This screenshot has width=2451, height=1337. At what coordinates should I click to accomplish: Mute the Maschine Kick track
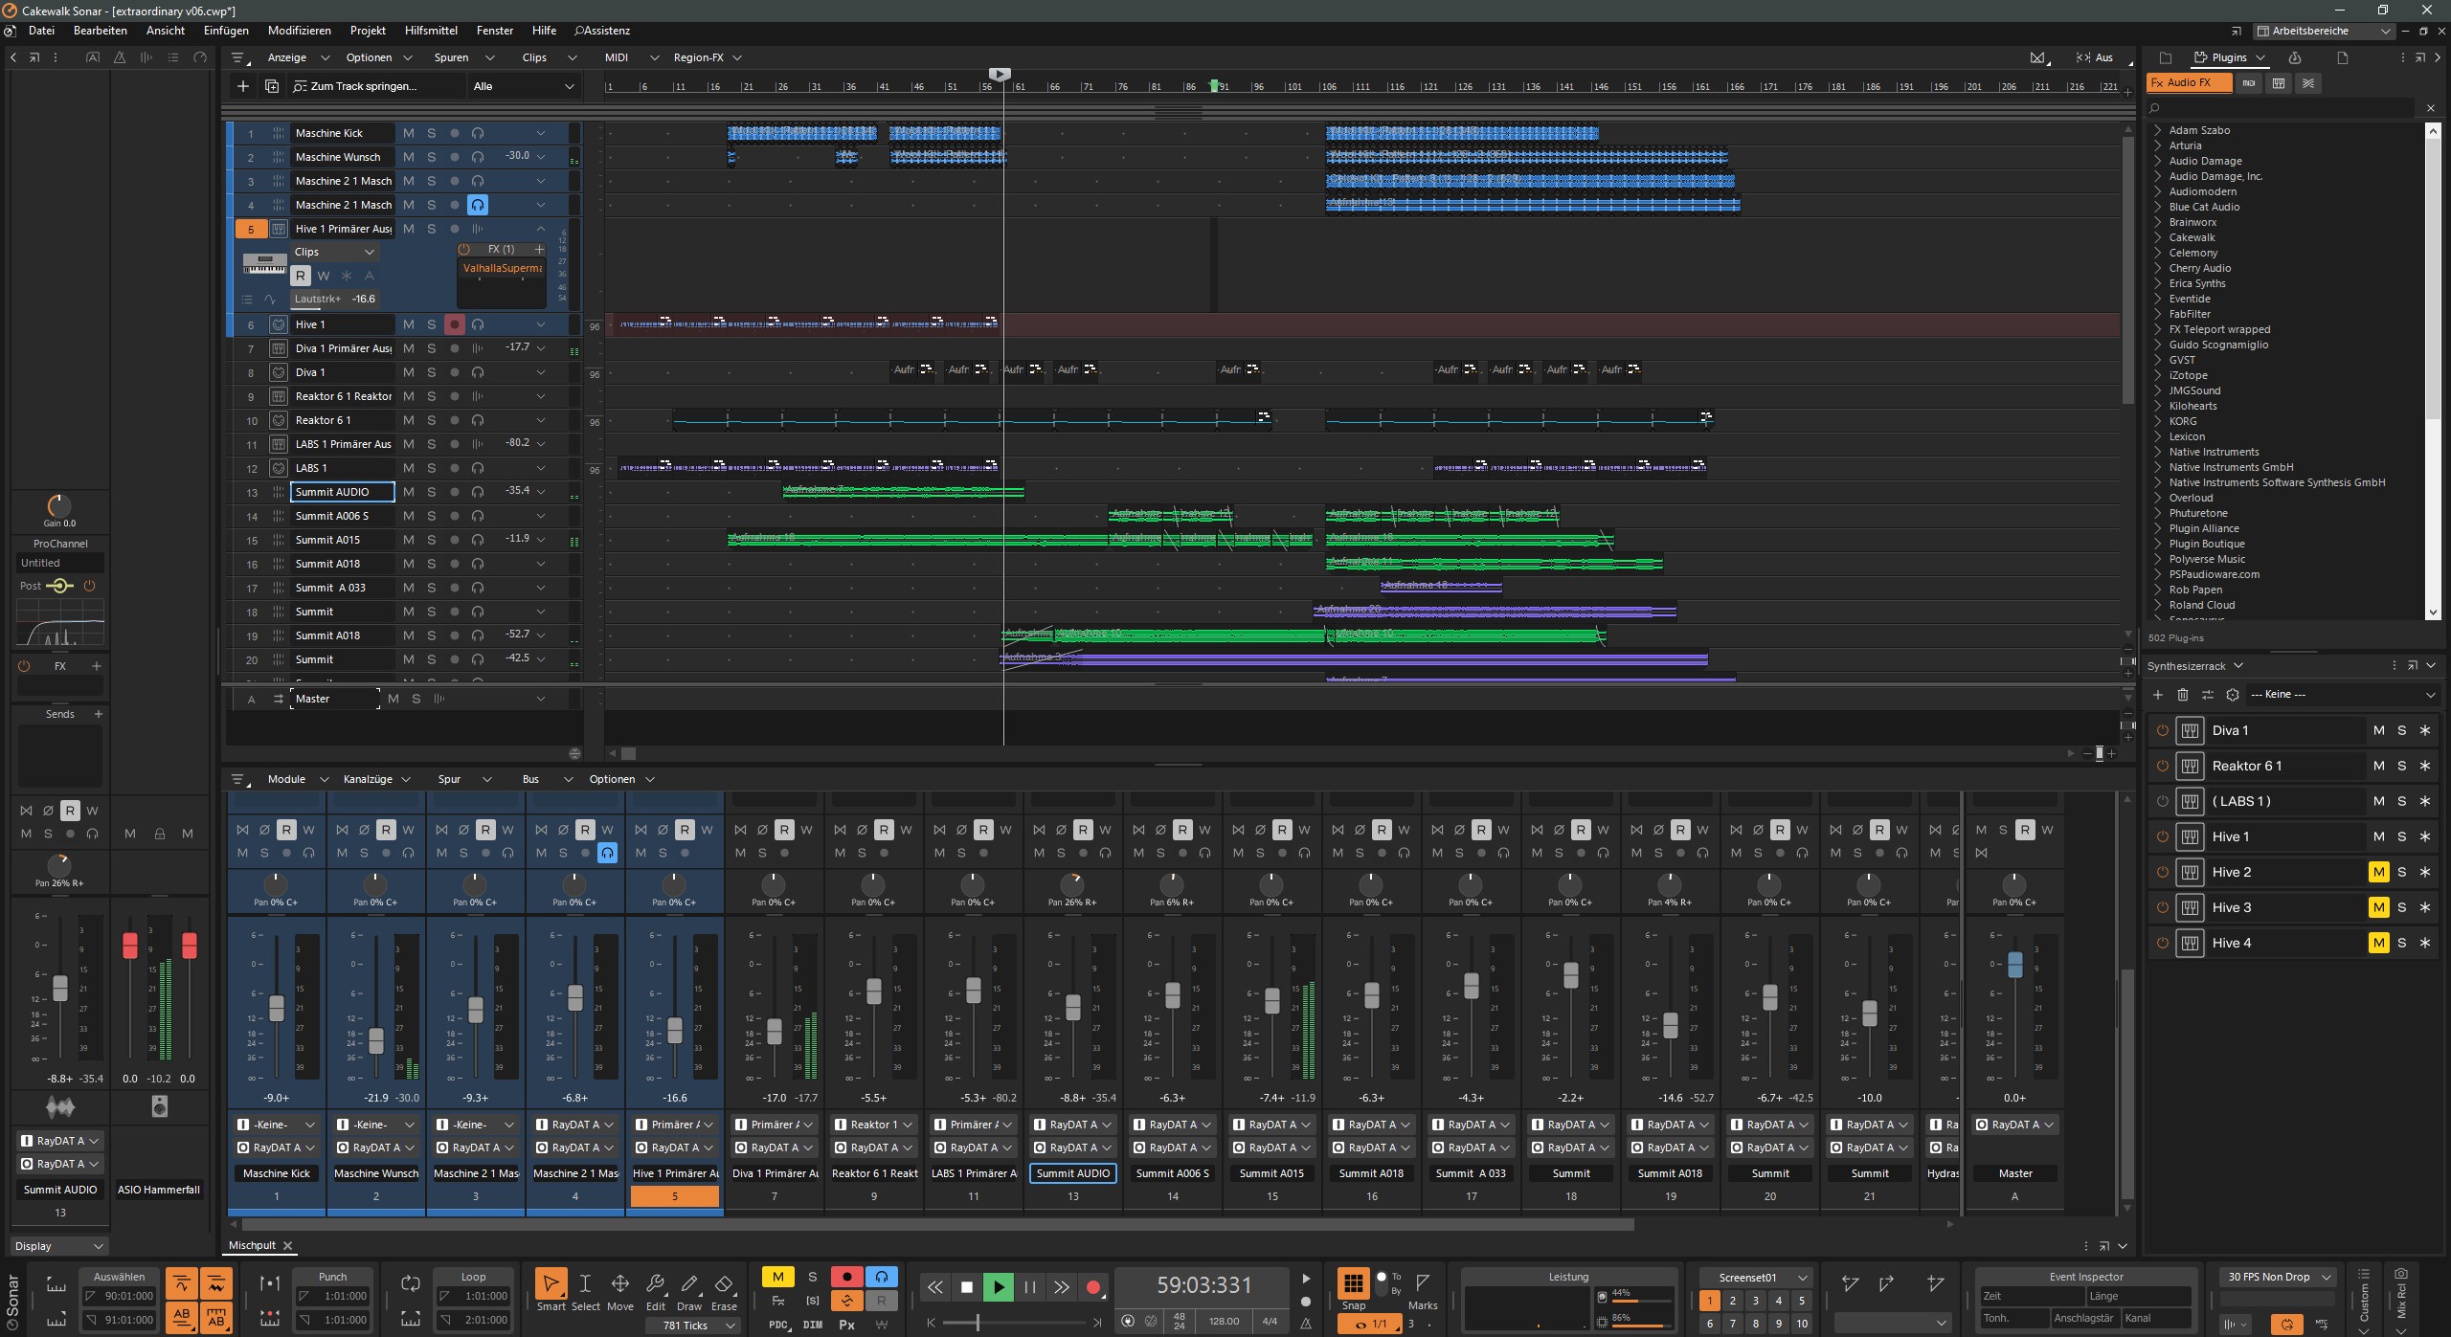pyautogui.click(x=409, y=133)
